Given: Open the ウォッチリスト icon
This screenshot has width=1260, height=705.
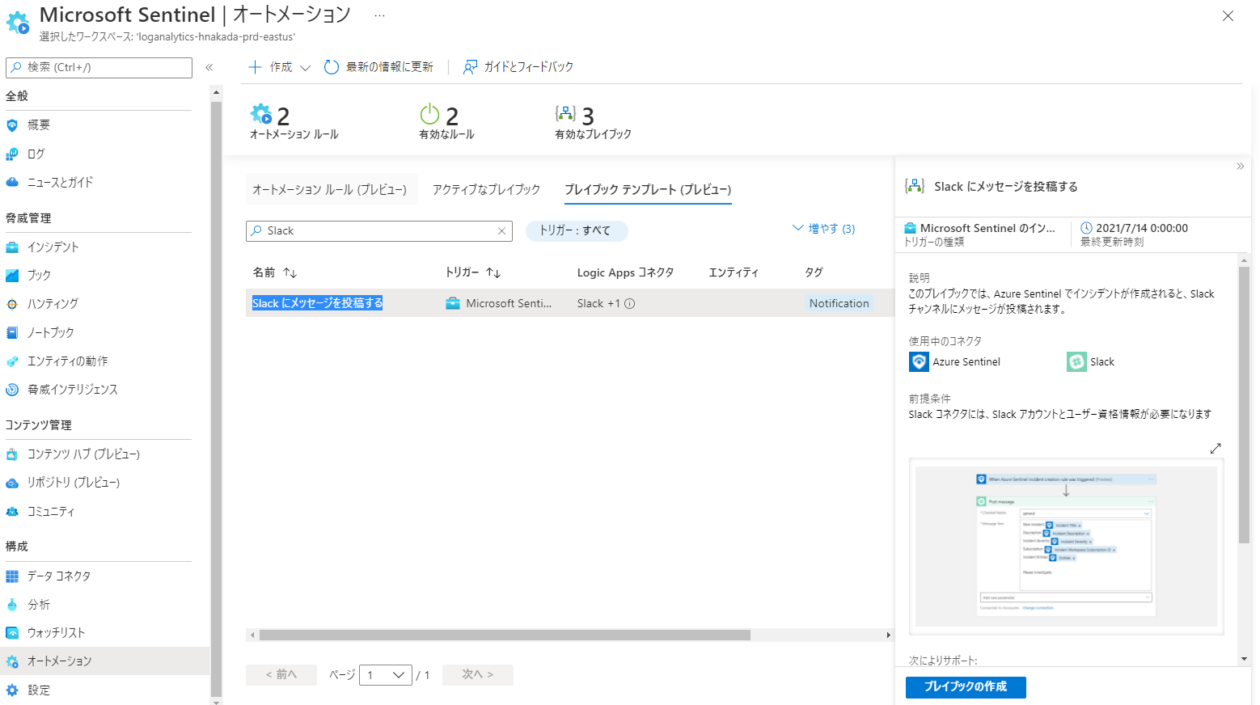Looking at the screenshot, I should (x=12, y=633).
